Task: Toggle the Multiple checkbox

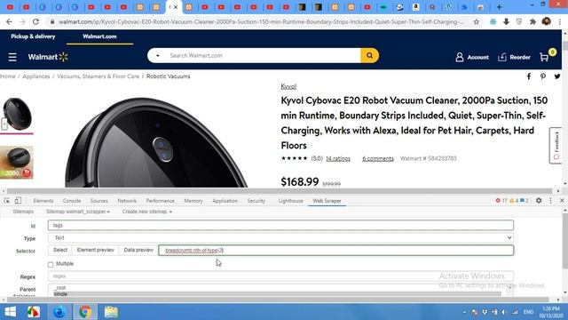Action: [x=51, y=265]
